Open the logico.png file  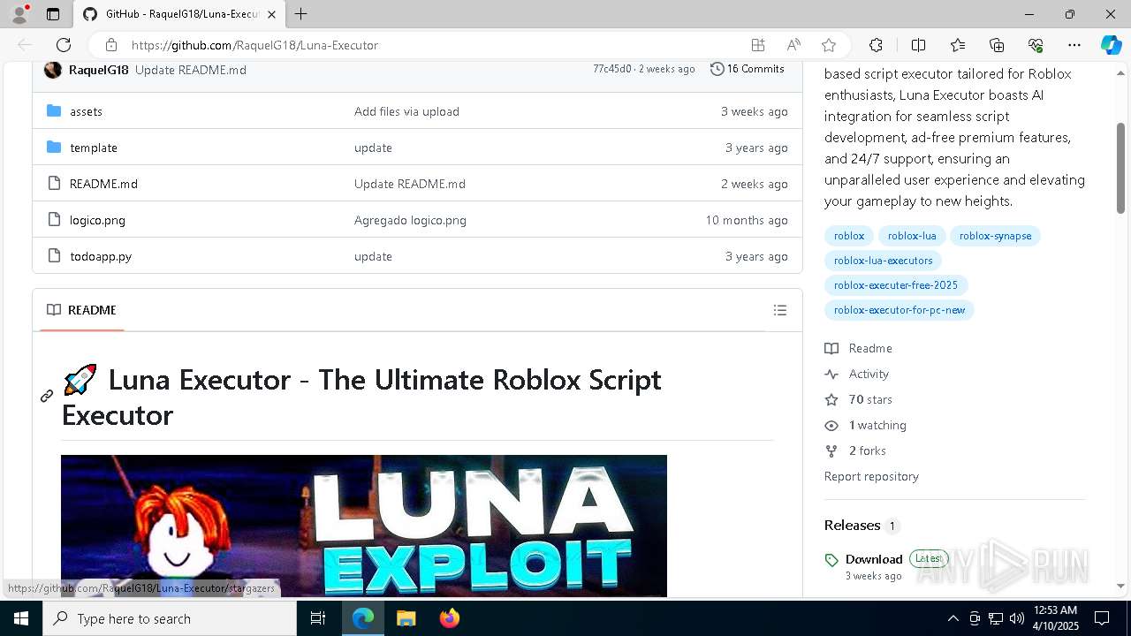click(97, 220)
